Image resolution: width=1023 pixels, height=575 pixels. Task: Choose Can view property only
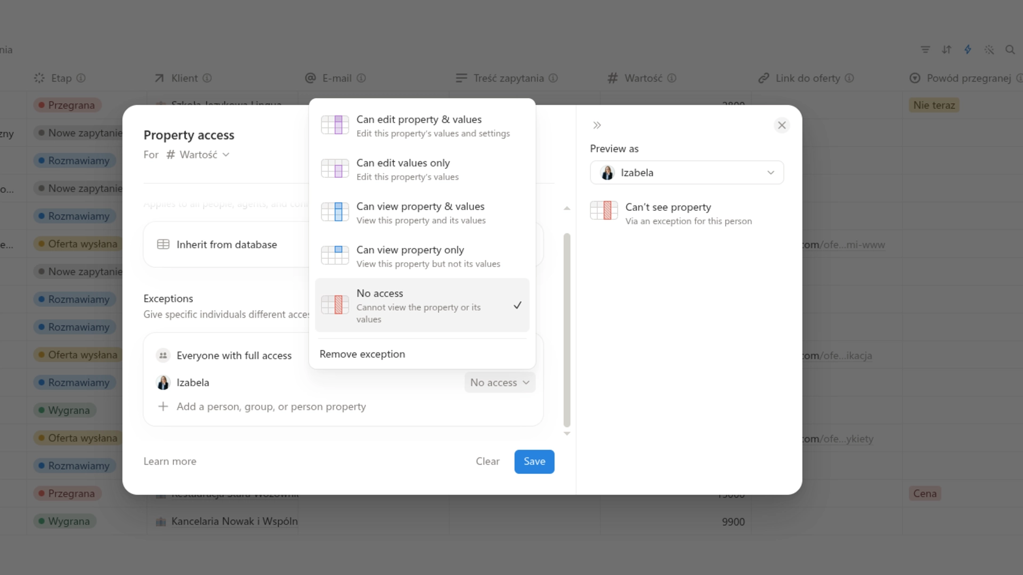point(422,256)
